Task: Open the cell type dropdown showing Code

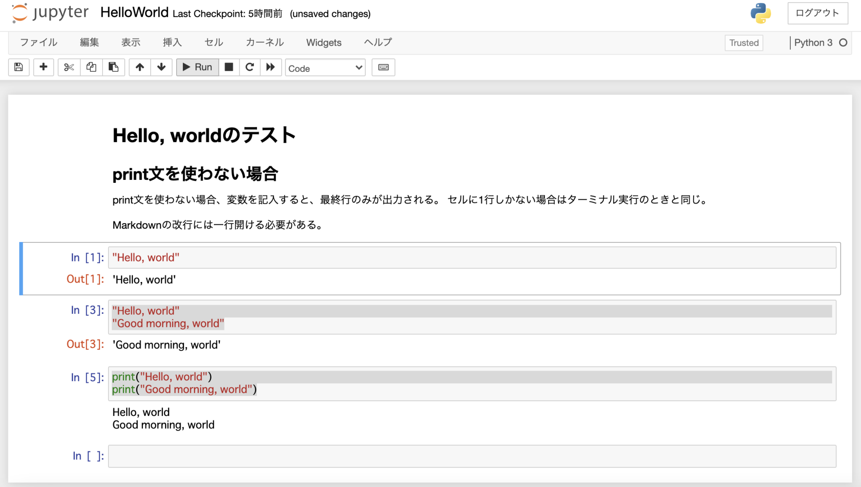Action: 325,68
